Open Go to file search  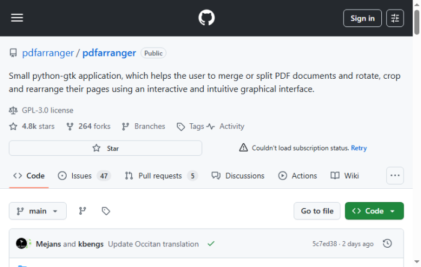(317, 211)
